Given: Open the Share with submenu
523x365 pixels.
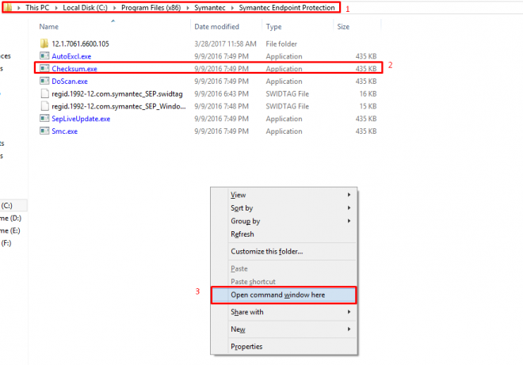Looking at the screenshot, I should tap(284, 312).
